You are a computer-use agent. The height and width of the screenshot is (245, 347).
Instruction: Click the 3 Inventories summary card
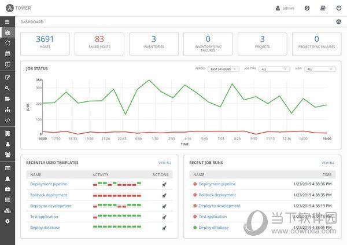point(154,44)
